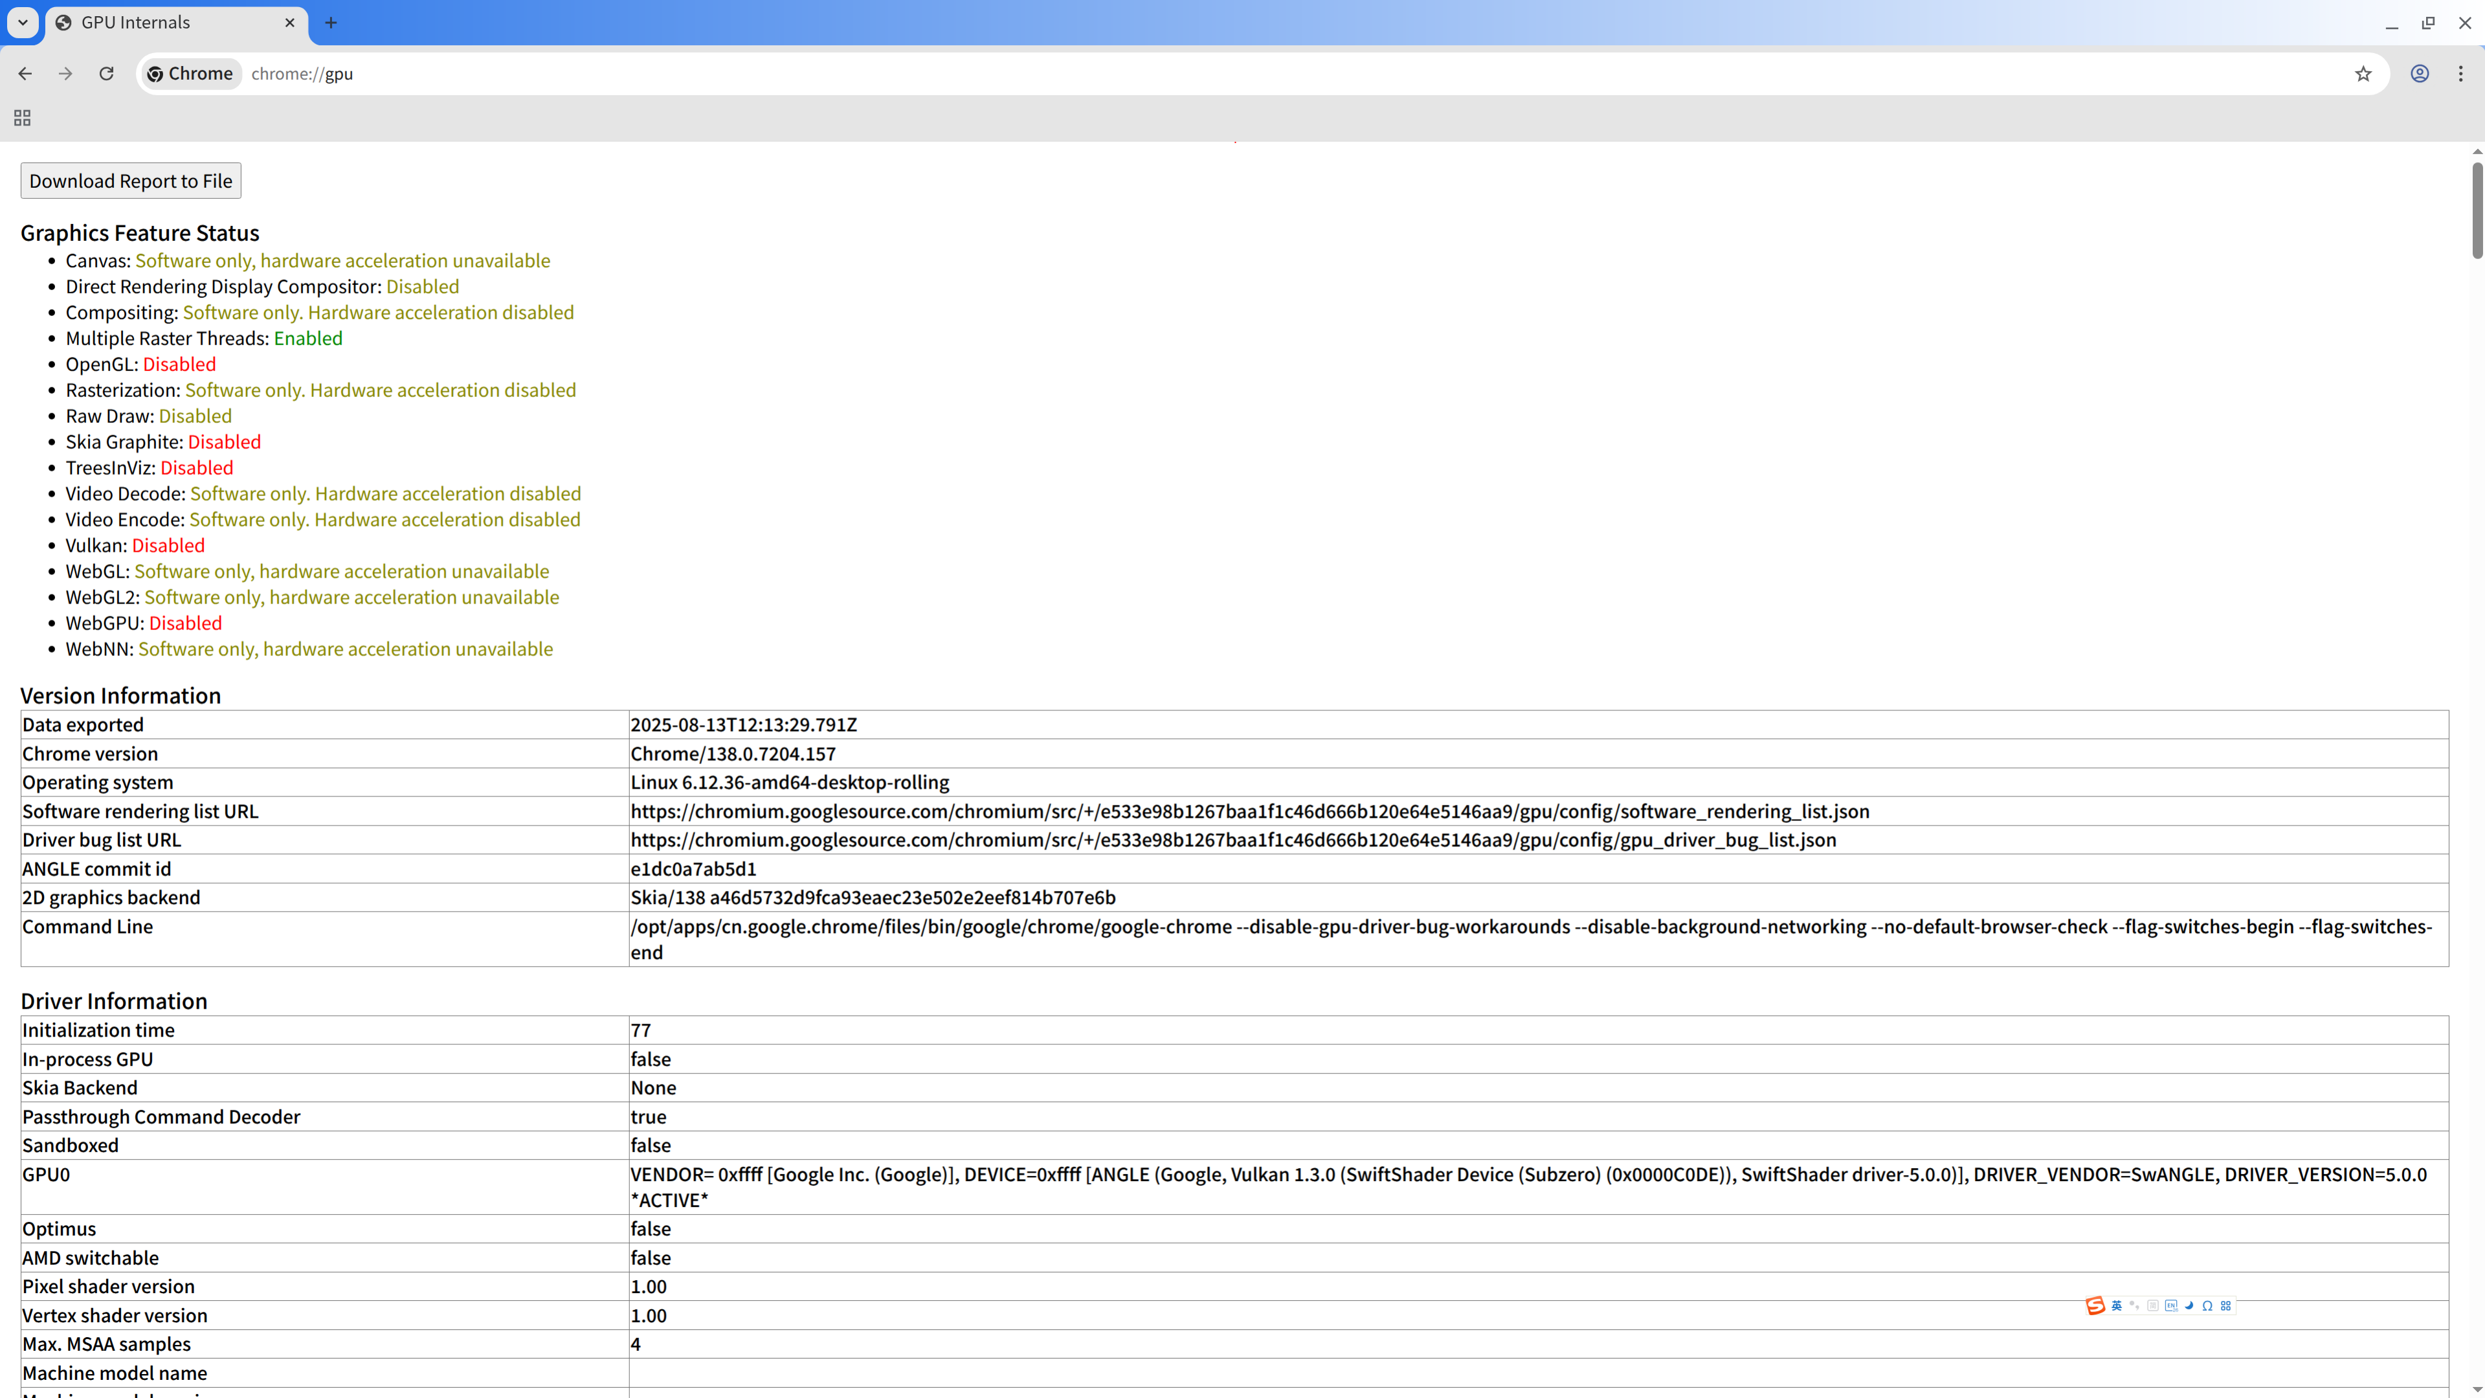2485x1398 pixels.
Task: Toggle the 英 language mode in IME bar
Action: click(2117, 1305)
